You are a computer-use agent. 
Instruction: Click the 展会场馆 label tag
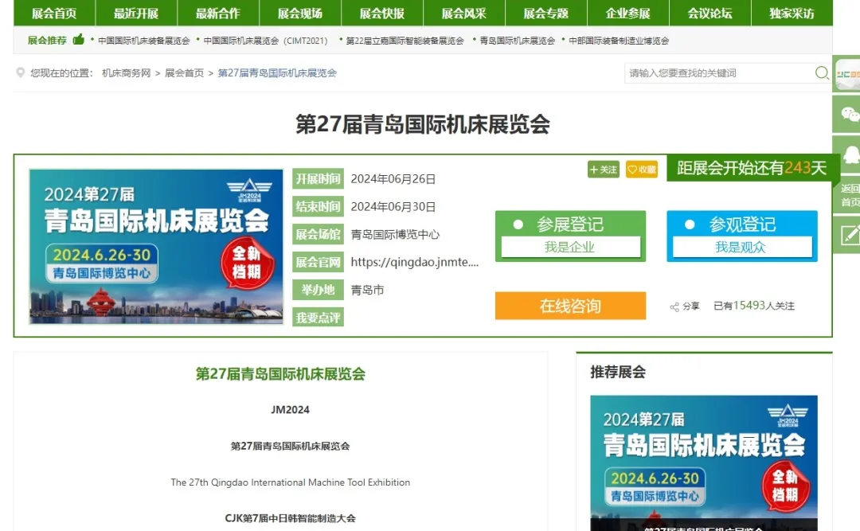pos(318,234)
